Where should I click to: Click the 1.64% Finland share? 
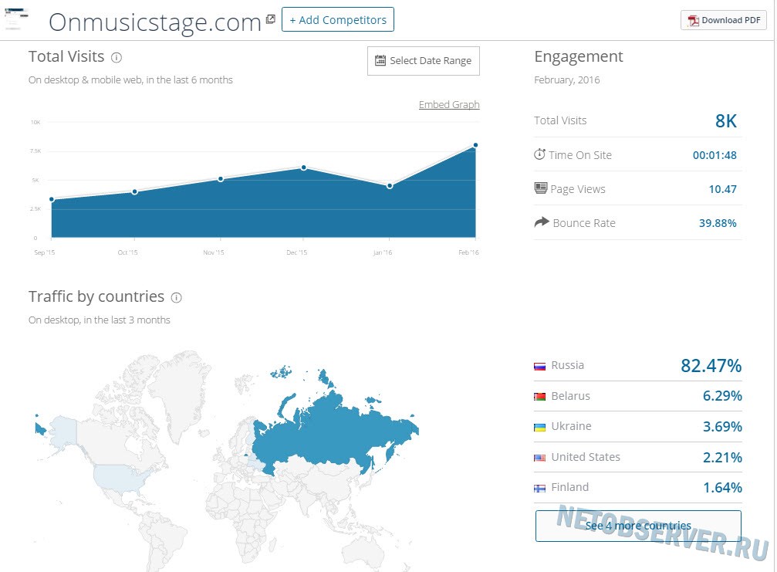point(722,488)
